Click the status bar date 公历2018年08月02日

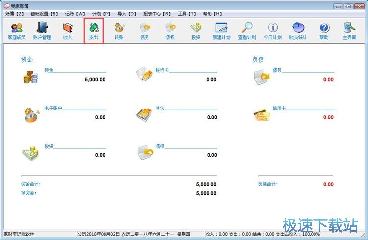99,234
